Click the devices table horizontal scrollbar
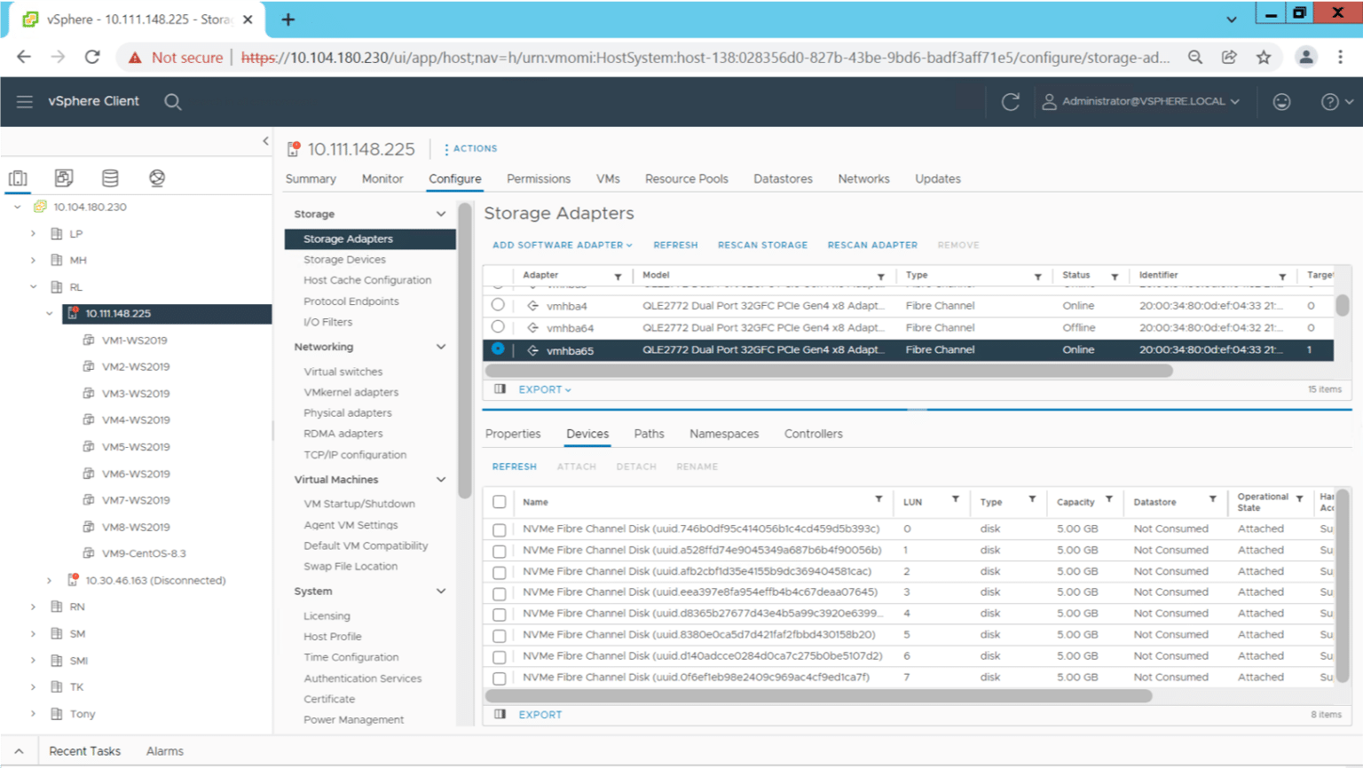This screenshot has width=1363, height=768. click(x=818, y=696)
